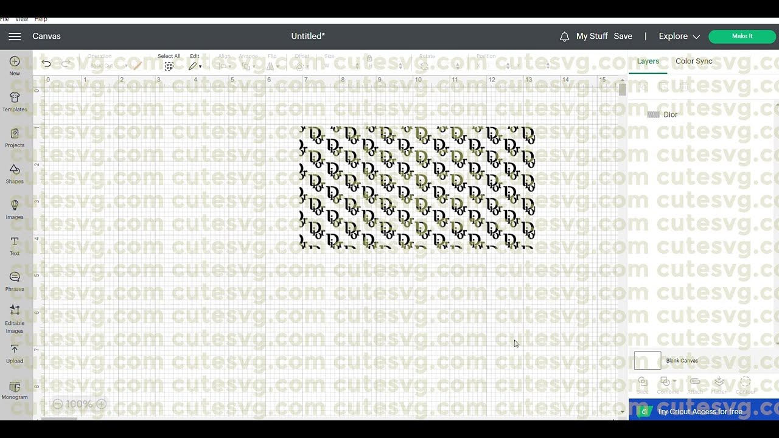Redo the last action

tap(66, 64)
